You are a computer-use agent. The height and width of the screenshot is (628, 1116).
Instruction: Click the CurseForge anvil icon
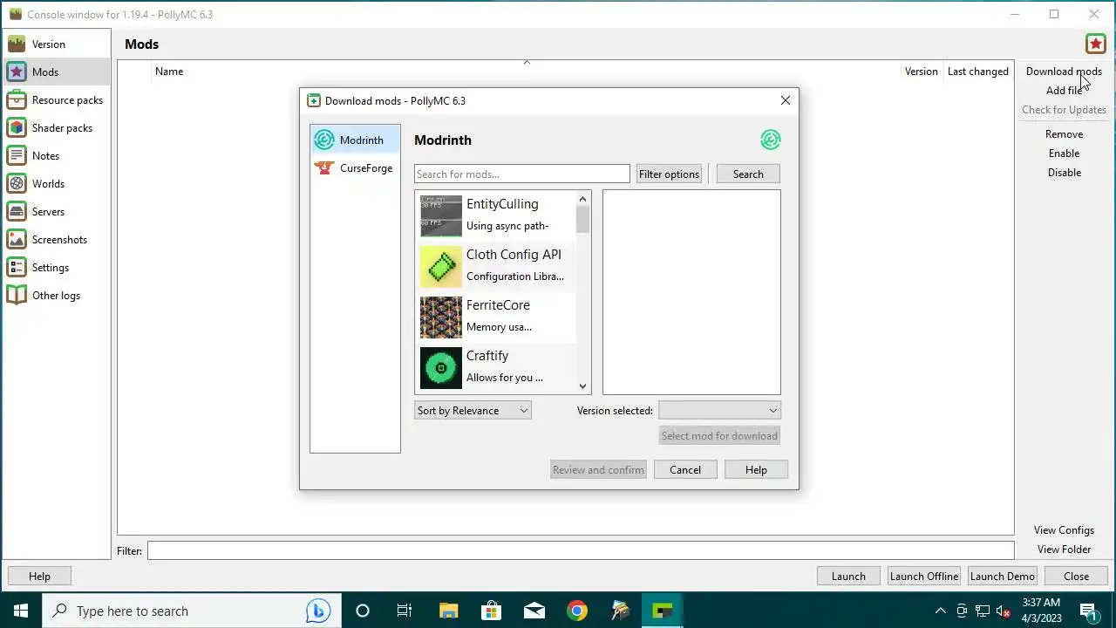(x=324, y=168)
